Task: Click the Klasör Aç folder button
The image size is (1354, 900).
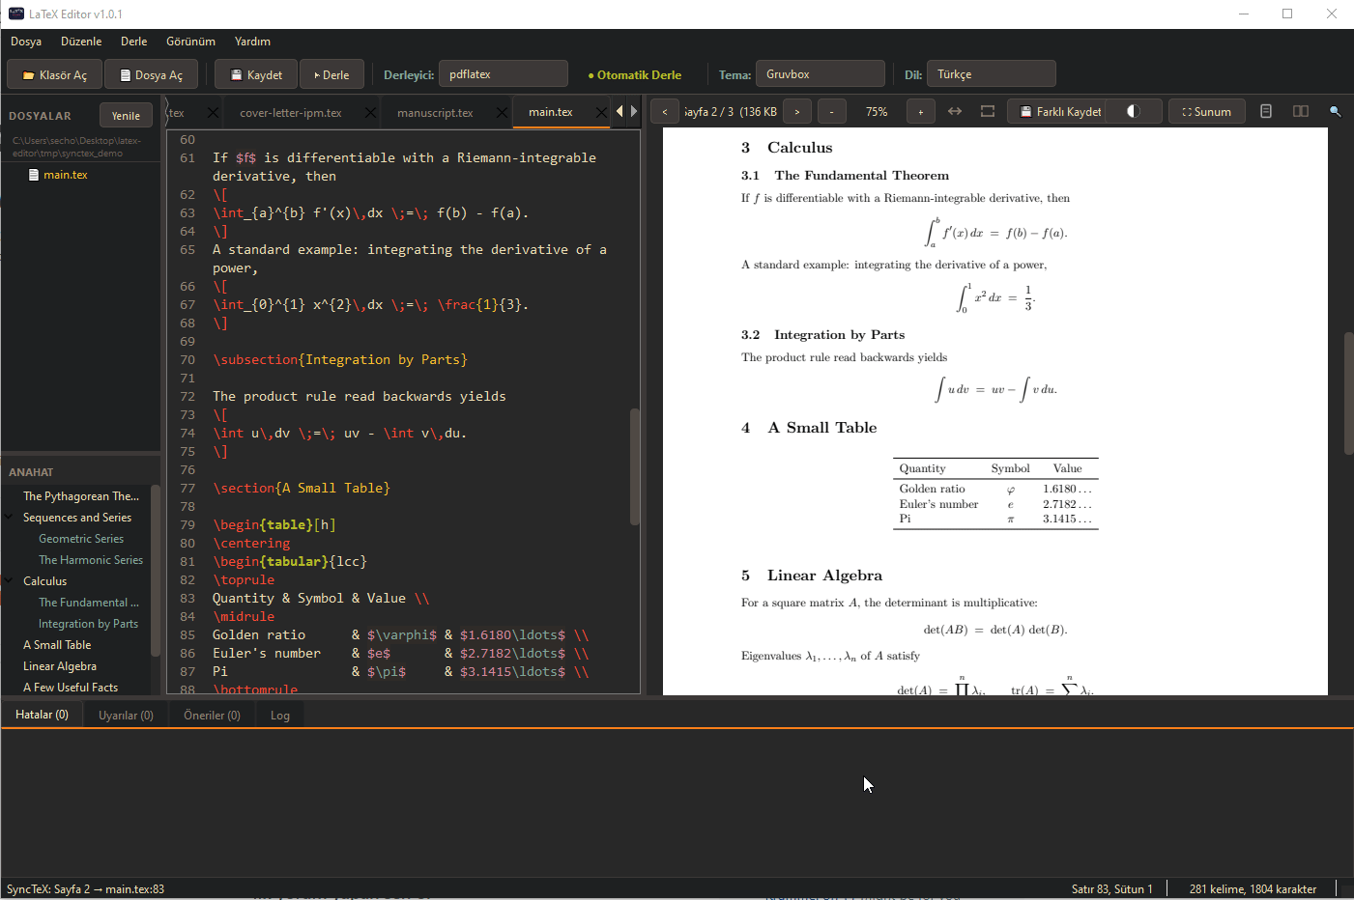Action: [x=55, y=74]
